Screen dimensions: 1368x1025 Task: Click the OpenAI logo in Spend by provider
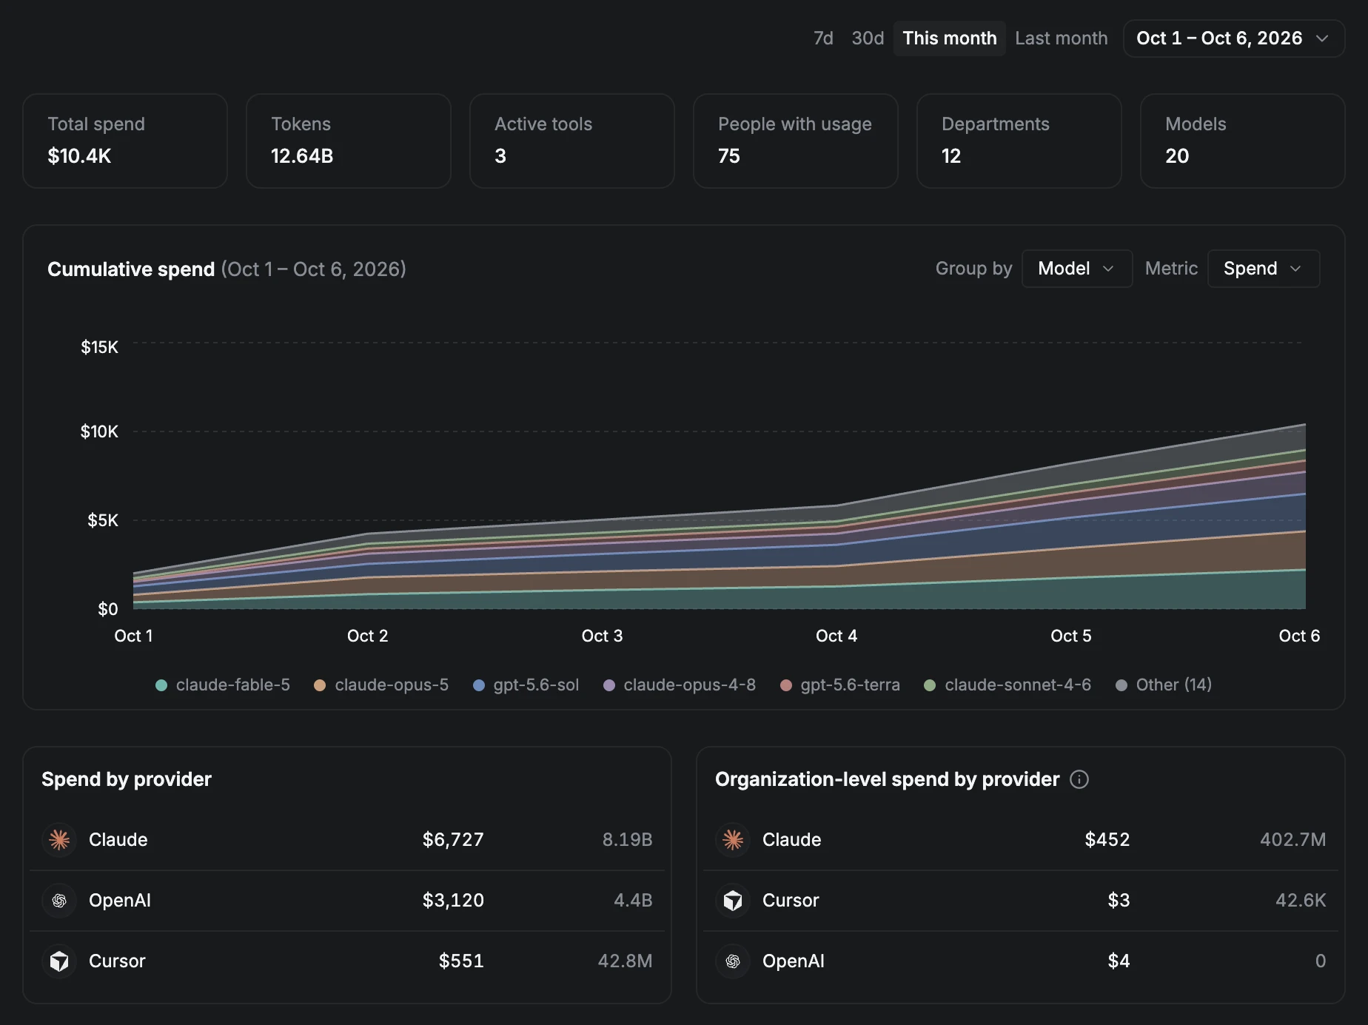click(x=59, y=901)
